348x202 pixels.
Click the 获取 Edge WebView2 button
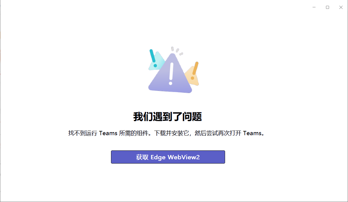point(168,157)
